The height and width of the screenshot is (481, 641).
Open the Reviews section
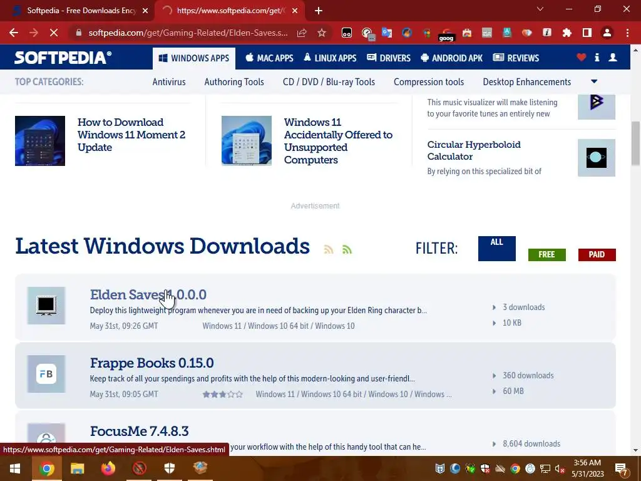[516, 58]
